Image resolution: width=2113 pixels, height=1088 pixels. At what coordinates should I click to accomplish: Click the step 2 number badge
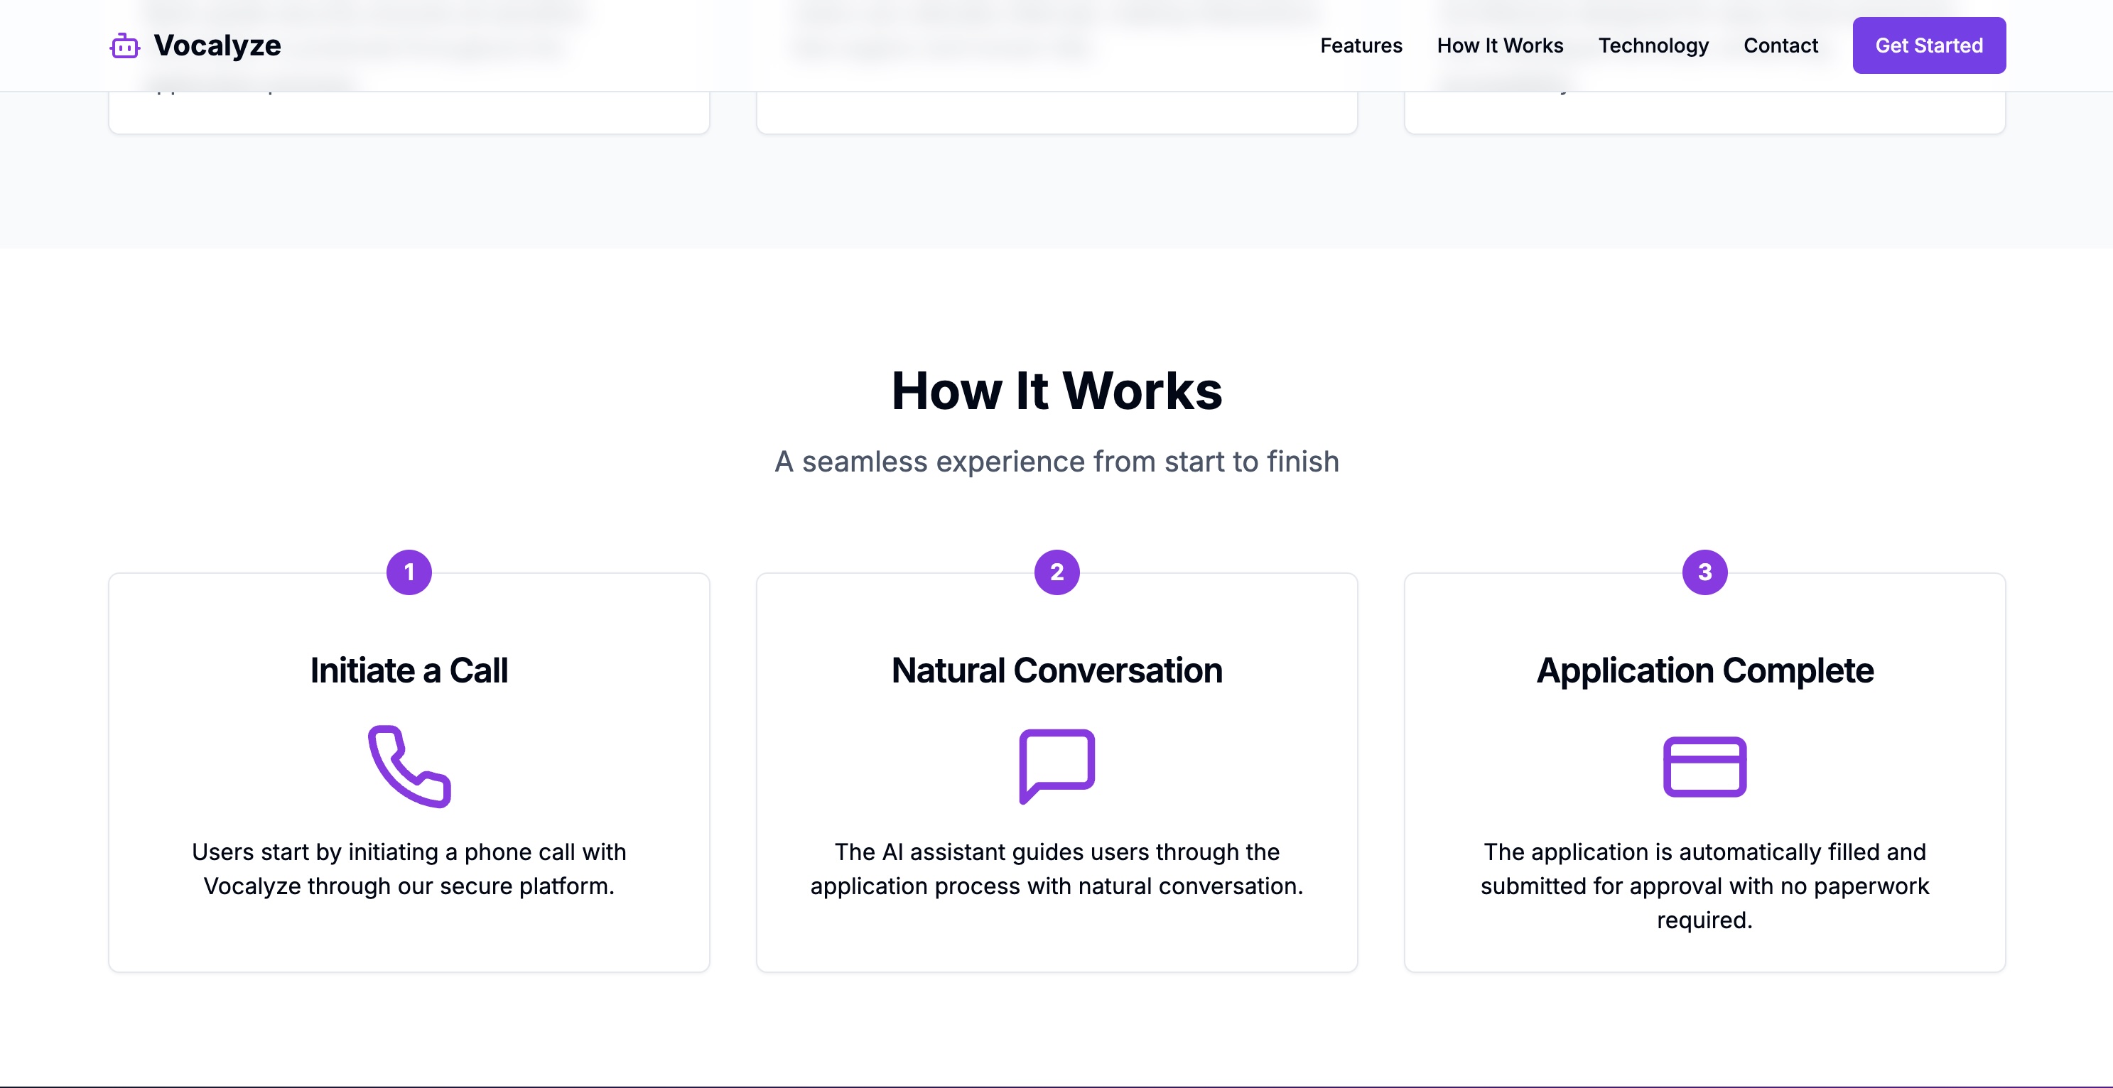coord(1056,572)
